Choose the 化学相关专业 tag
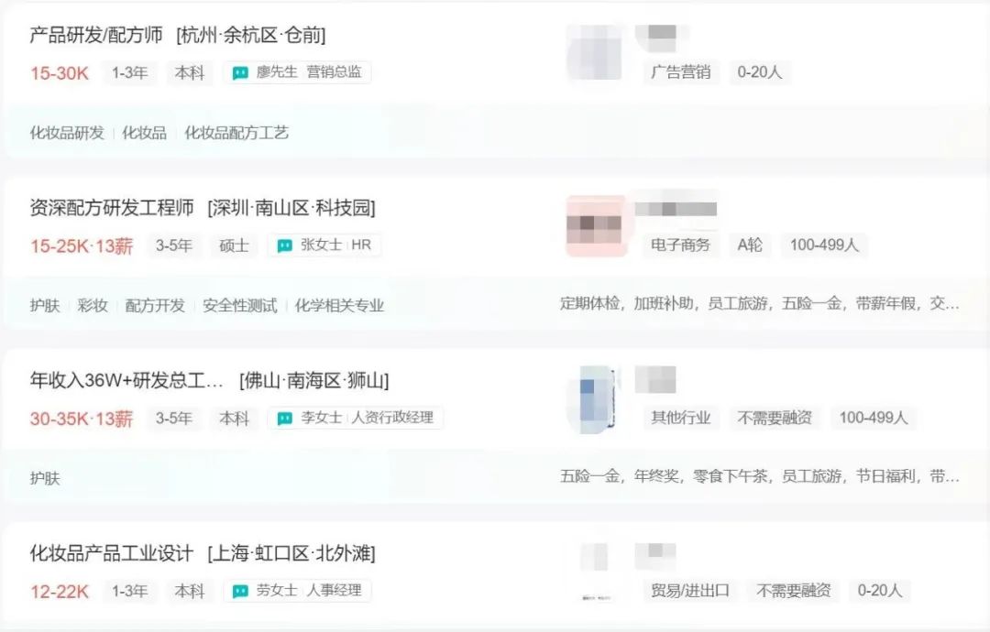The width and height of the screenshot is (990, 632). tap(339, 306)
